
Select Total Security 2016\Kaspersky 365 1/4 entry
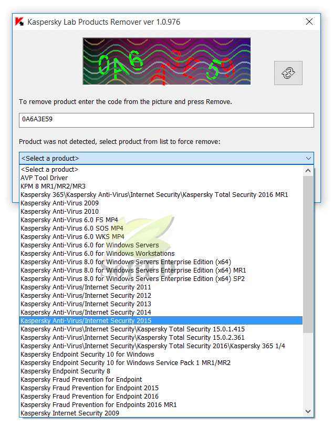161,346
